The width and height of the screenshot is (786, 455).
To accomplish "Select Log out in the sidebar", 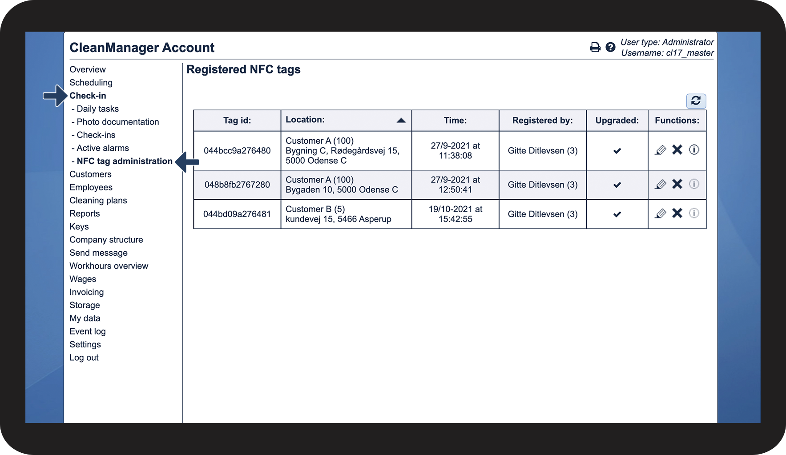I will click(84, 358).
